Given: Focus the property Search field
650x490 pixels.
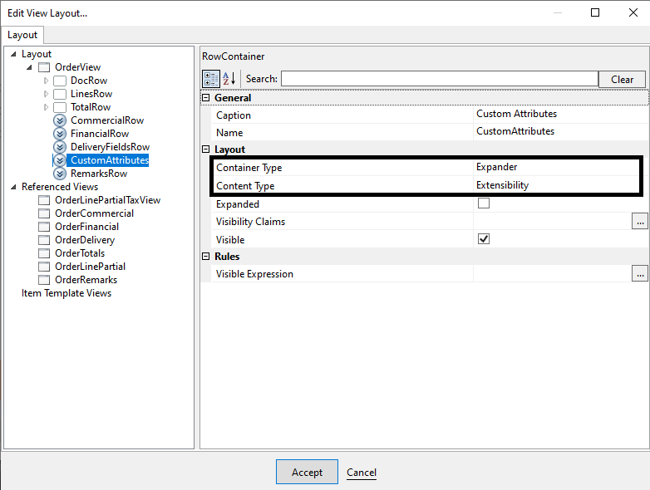Looking at the screenshot, I should (440, 79).
